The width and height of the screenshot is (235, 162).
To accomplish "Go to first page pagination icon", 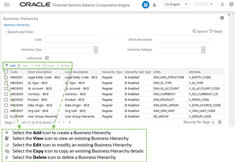I will pos(54,122).
